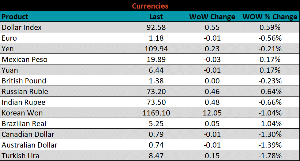The height and width of the screenshot is (161, 300).
Task: Click the WOW % Change header
Action: 270,16
